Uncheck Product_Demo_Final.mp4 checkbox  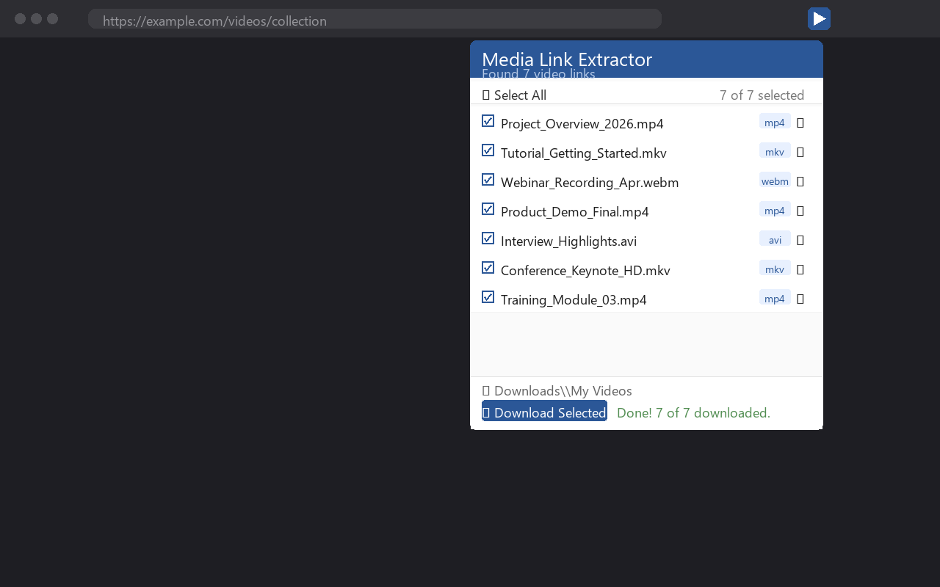tap(488, 209)
